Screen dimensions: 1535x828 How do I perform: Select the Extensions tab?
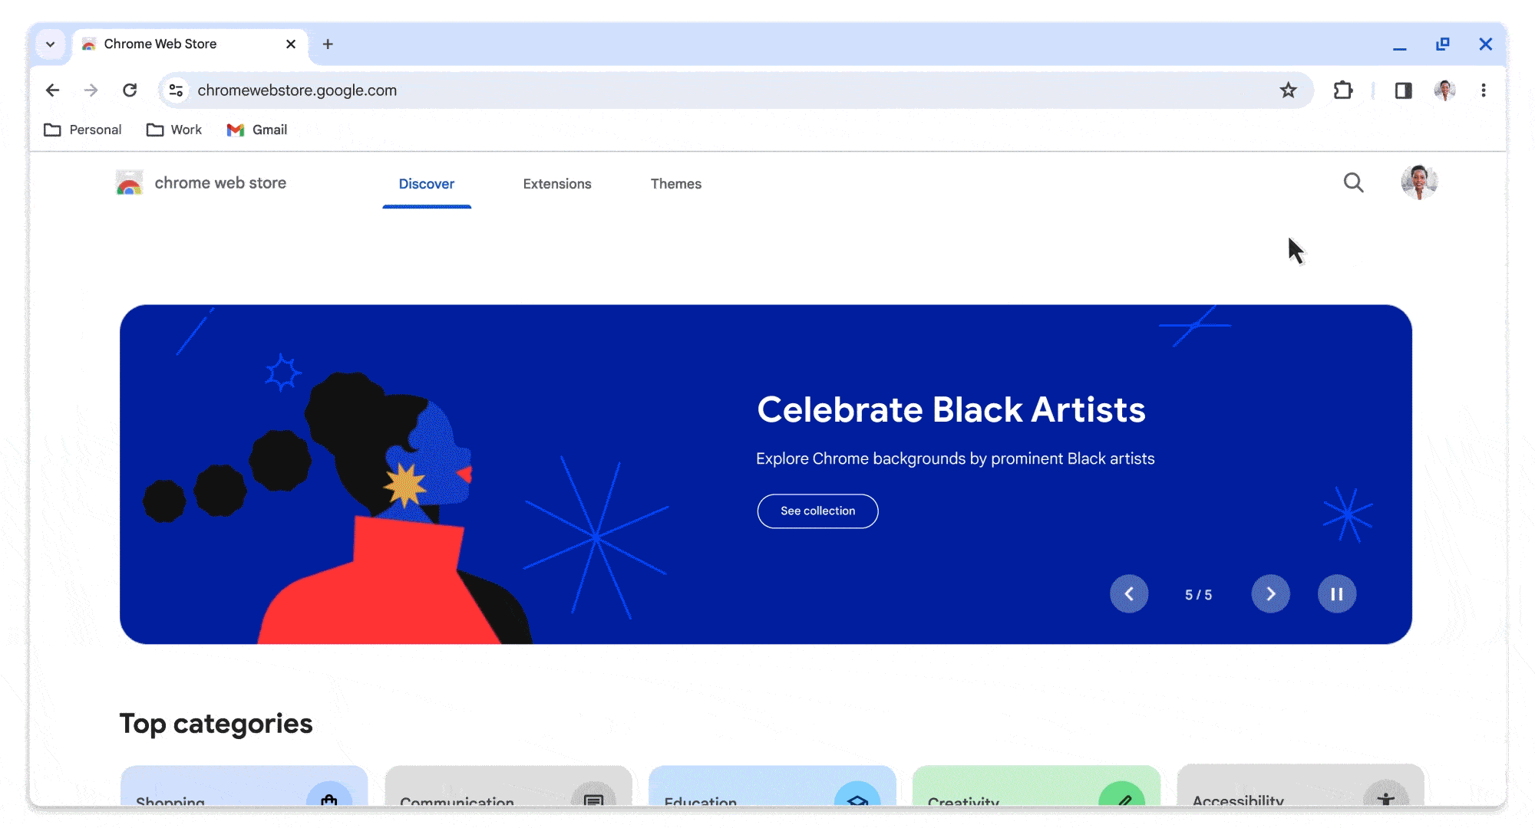tap(556, 183)
